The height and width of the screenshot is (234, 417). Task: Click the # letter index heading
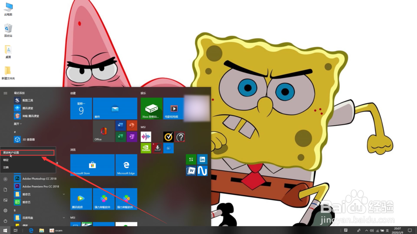[15, 132]
